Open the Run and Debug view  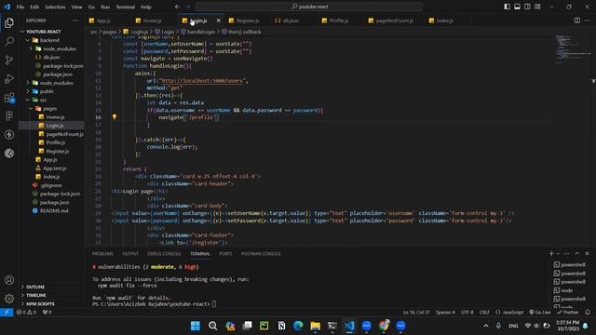[x=9, y=78]
